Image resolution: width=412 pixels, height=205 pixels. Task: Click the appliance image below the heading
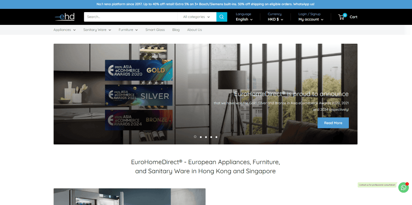[130, 197]
